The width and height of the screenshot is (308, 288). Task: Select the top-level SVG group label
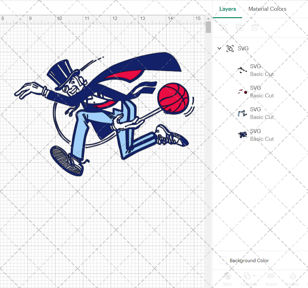click(243, 49)
